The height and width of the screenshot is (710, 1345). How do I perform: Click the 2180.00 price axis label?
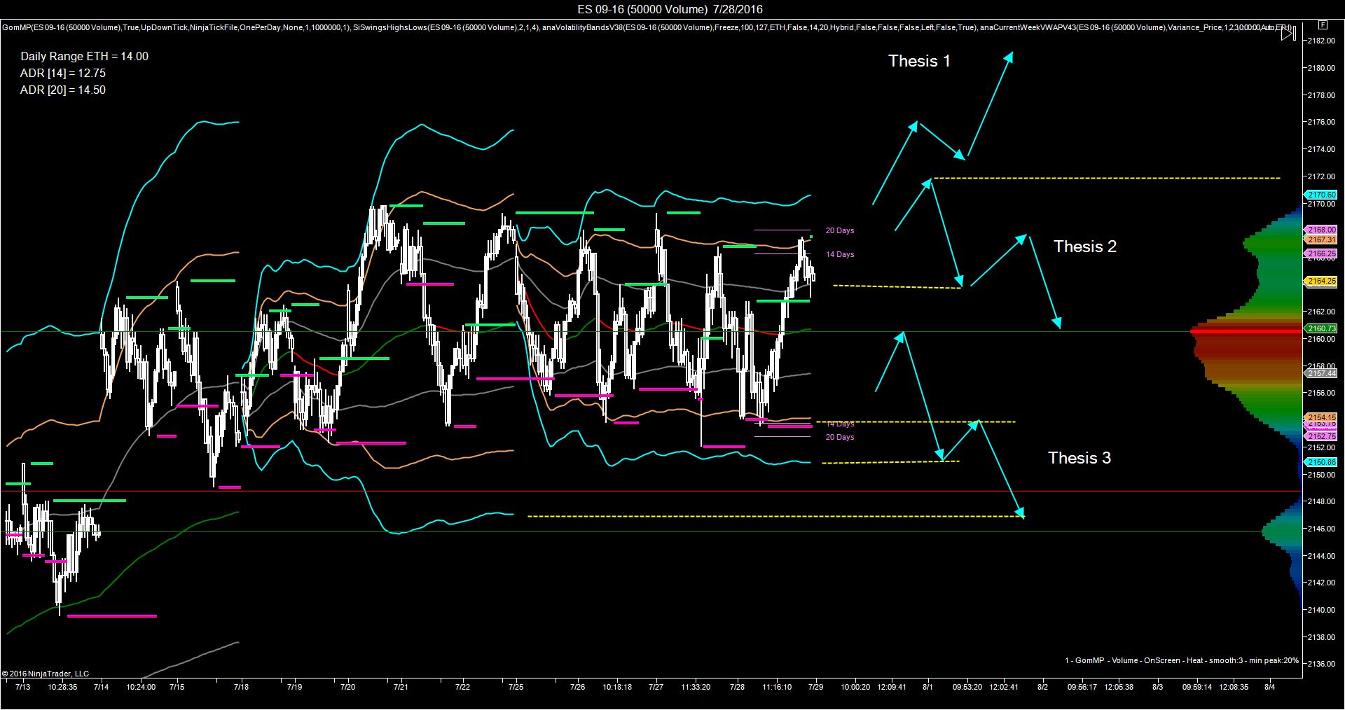(x=1321, y=68)
